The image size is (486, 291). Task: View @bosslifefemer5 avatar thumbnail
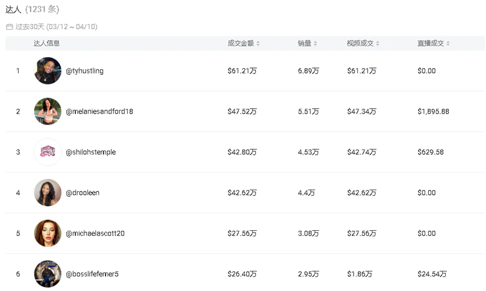point(47,274)
